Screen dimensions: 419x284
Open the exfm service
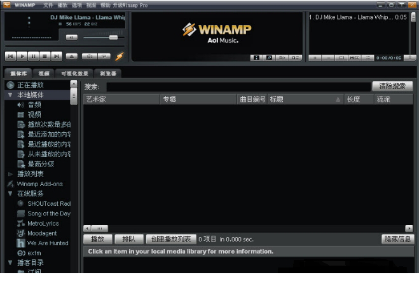coord(34,253)
